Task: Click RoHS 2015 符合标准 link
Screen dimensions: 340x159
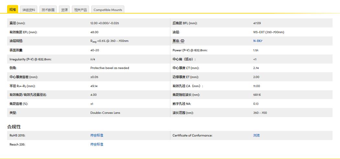Action: point(97,135)
